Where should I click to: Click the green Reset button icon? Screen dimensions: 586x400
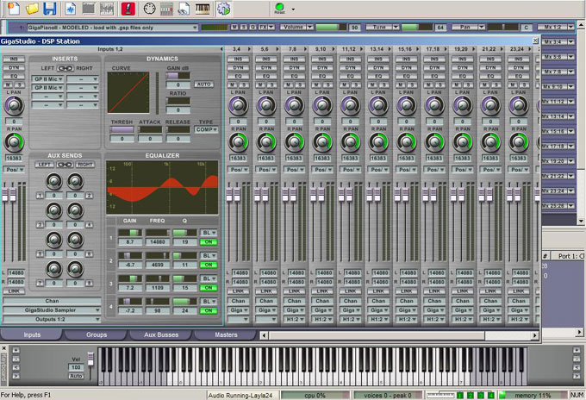(x=279, y=8)
